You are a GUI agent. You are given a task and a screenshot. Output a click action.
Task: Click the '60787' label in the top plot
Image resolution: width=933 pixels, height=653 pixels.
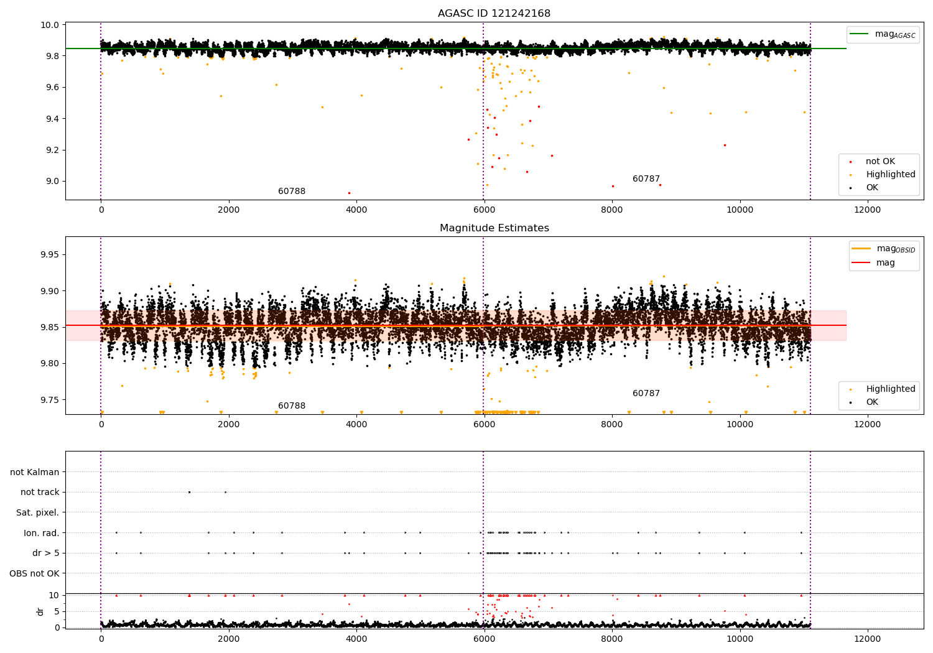[x=646, y=179]
